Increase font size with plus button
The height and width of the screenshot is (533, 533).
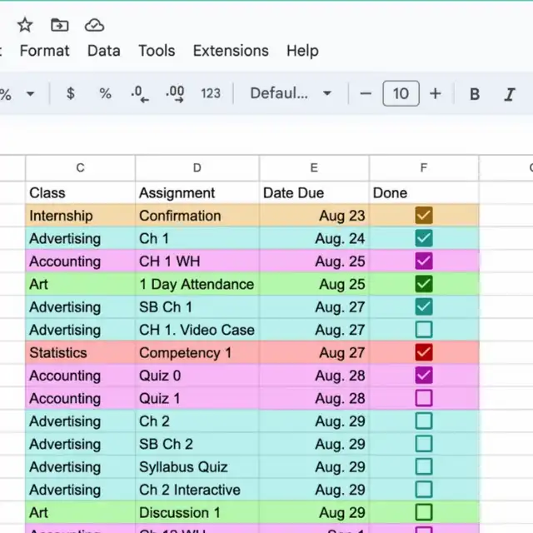[435, 94]
